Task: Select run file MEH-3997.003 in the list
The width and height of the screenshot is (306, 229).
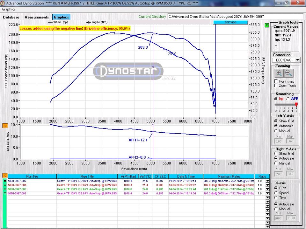Action: click(17, 189)
